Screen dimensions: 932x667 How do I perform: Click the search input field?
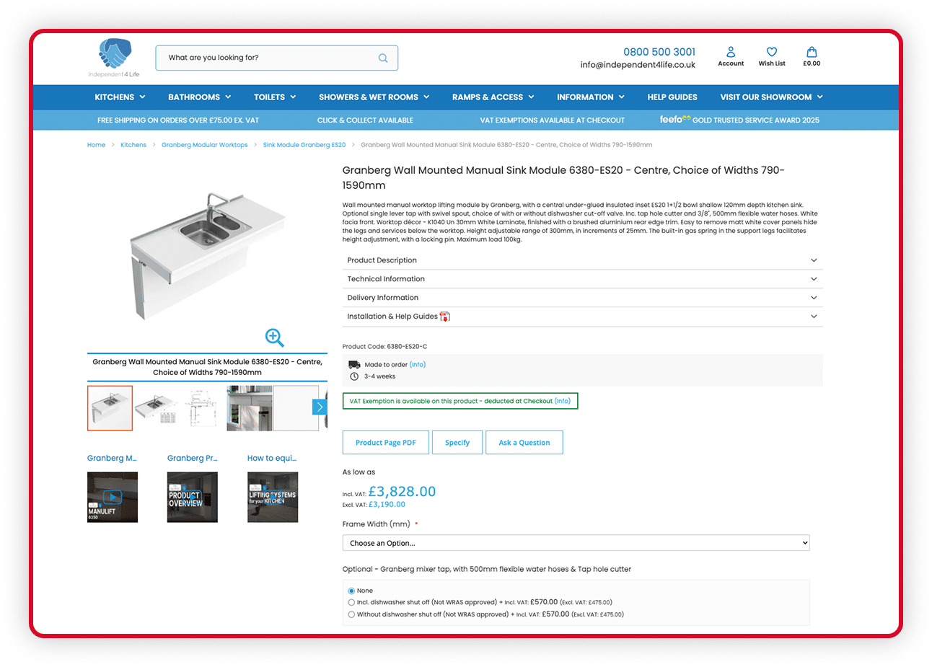click(267, 58)
